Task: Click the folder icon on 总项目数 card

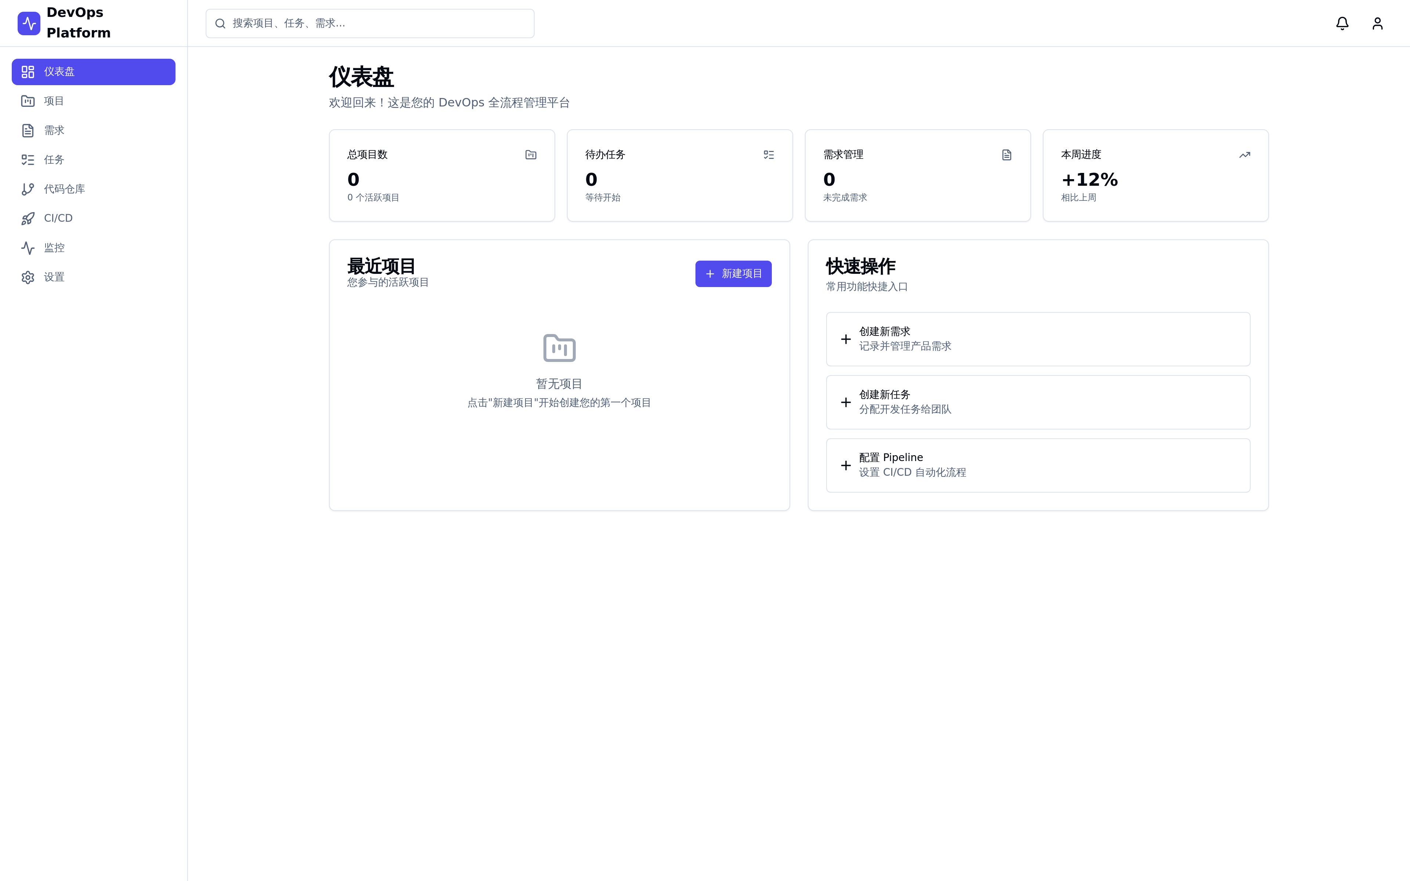Action: tap(530, 155)
